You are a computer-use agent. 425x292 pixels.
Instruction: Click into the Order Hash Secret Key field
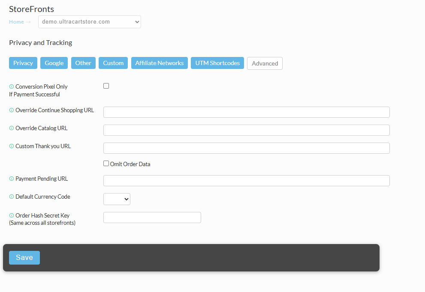point(152,218)
